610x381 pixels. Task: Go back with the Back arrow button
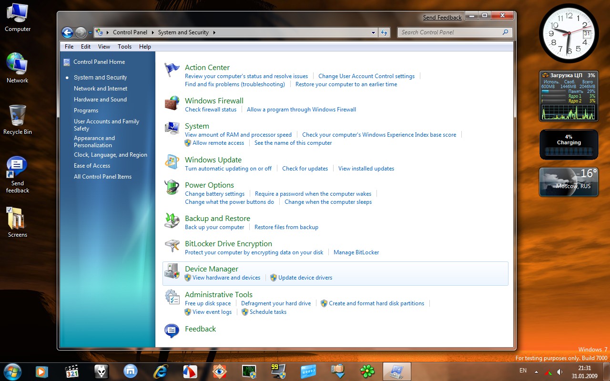[68, 32]
